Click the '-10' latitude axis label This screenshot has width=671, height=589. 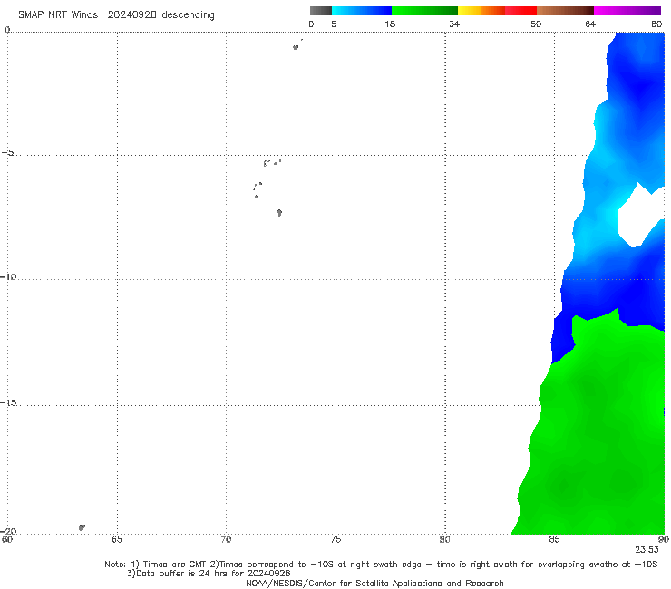tap(8, 276)
